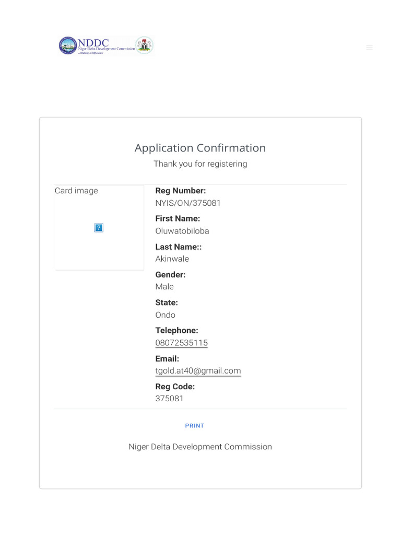Click the last name value Akinwale
The width and height of the screenshot is (401, 535).
[172, 259]
